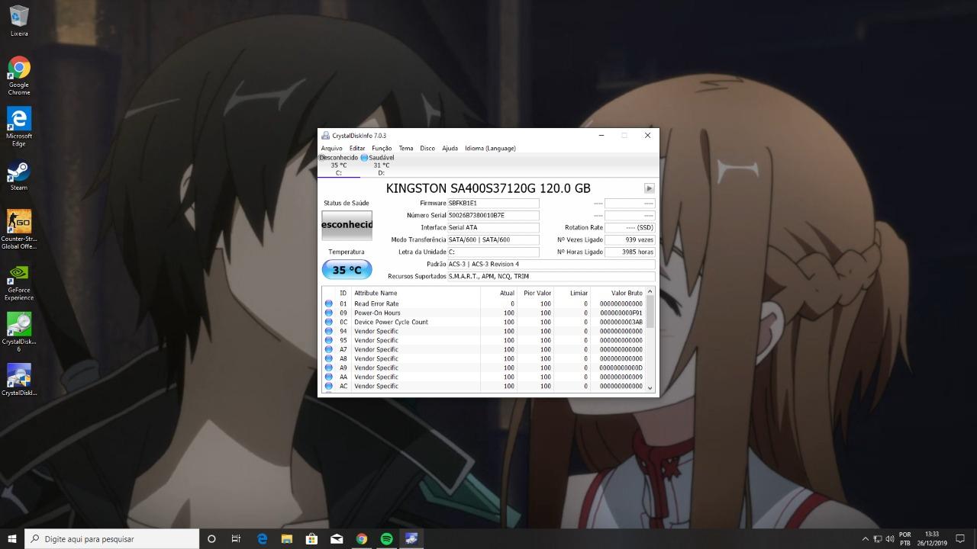Open the Counter-Strike Global Offensive desktop shortcut
Viewport: 977px width, 549px height.
[x=19, y=230]
